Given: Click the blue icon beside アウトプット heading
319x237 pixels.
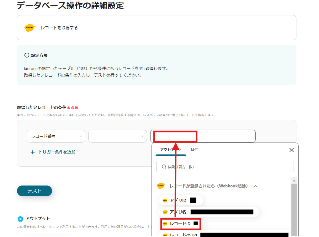Looking at the screenshot, I should pos(20,219).
